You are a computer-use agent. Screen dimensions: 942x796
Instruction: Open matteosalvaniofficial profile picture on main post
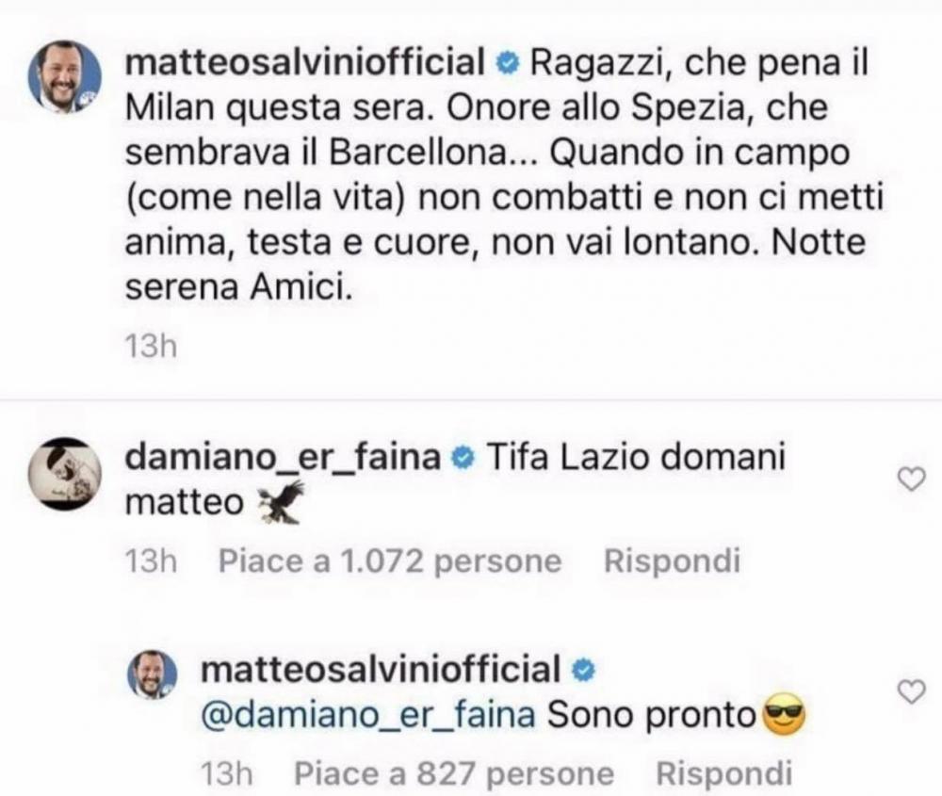pyautogui.click(x=65, y=77)
